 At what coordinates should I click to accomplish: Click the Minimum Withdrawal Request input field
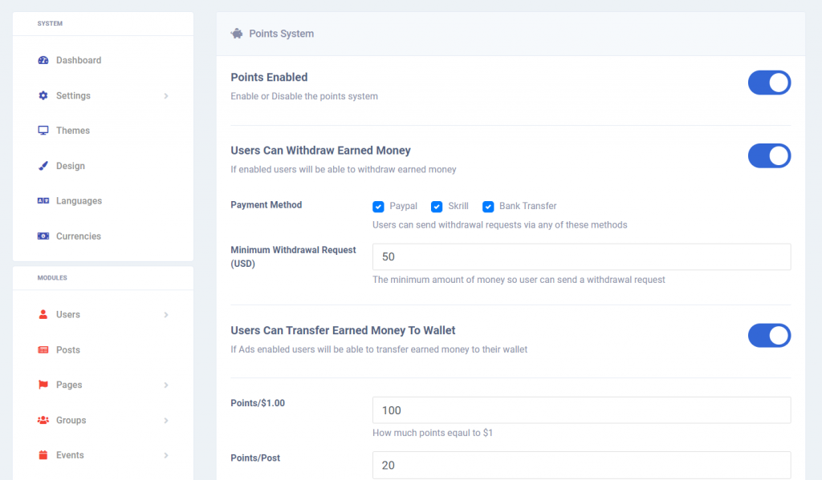tap(581, 256)
